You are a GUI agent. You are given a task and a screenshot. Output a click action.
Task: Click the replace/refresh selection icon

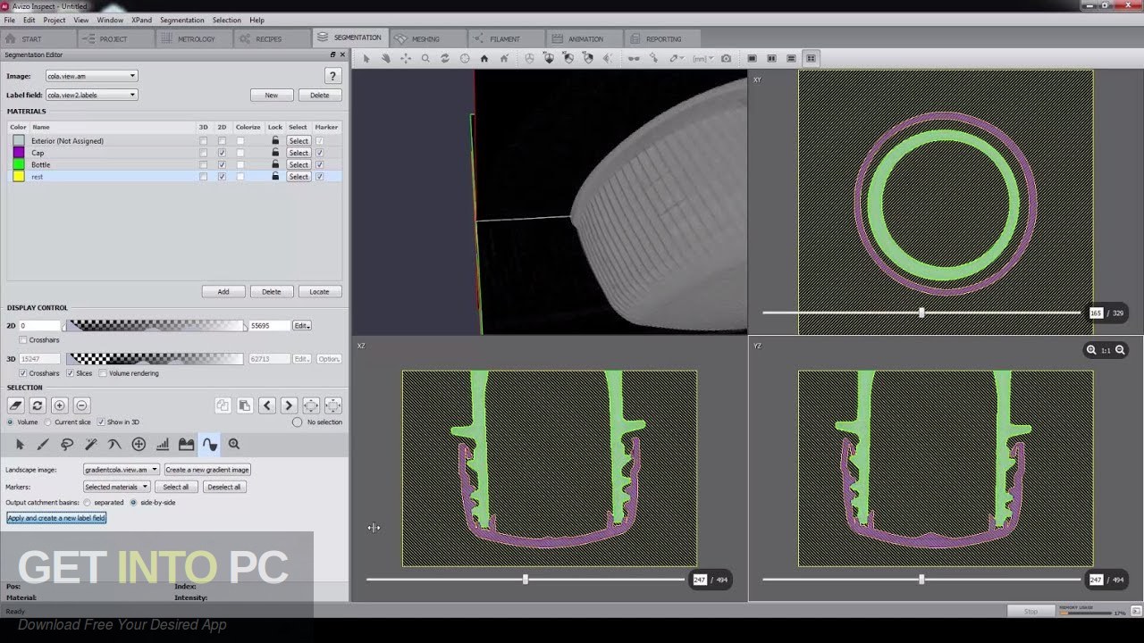click(x=38, y=405)
